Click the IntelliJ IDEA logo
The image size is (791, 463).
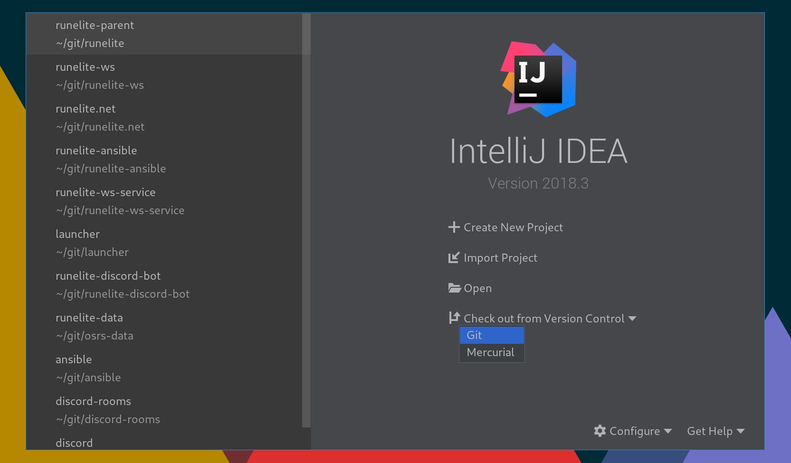[538, 79]
